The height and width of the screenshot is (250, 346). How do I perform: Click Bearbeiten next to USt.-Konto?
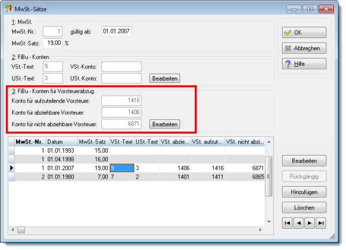point(164,78)
